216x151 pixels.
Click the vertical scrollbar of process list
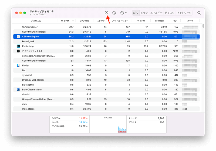click(203, 26)
